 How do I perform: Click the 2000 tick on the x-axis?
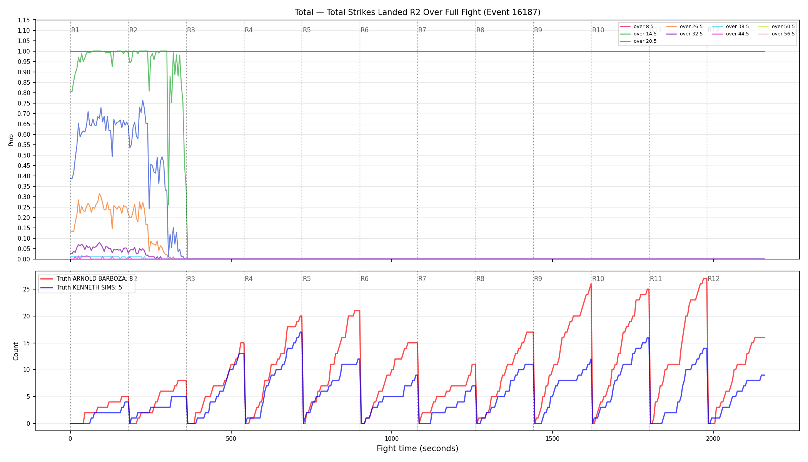click(713, 439)
